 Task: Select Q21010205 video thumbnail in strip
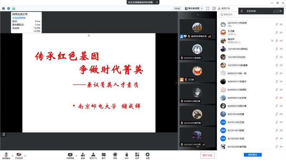(197, 115)
